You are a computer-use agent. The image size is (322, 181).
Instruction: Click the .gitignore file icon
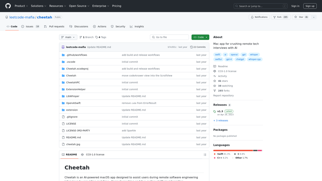[63, 117]
